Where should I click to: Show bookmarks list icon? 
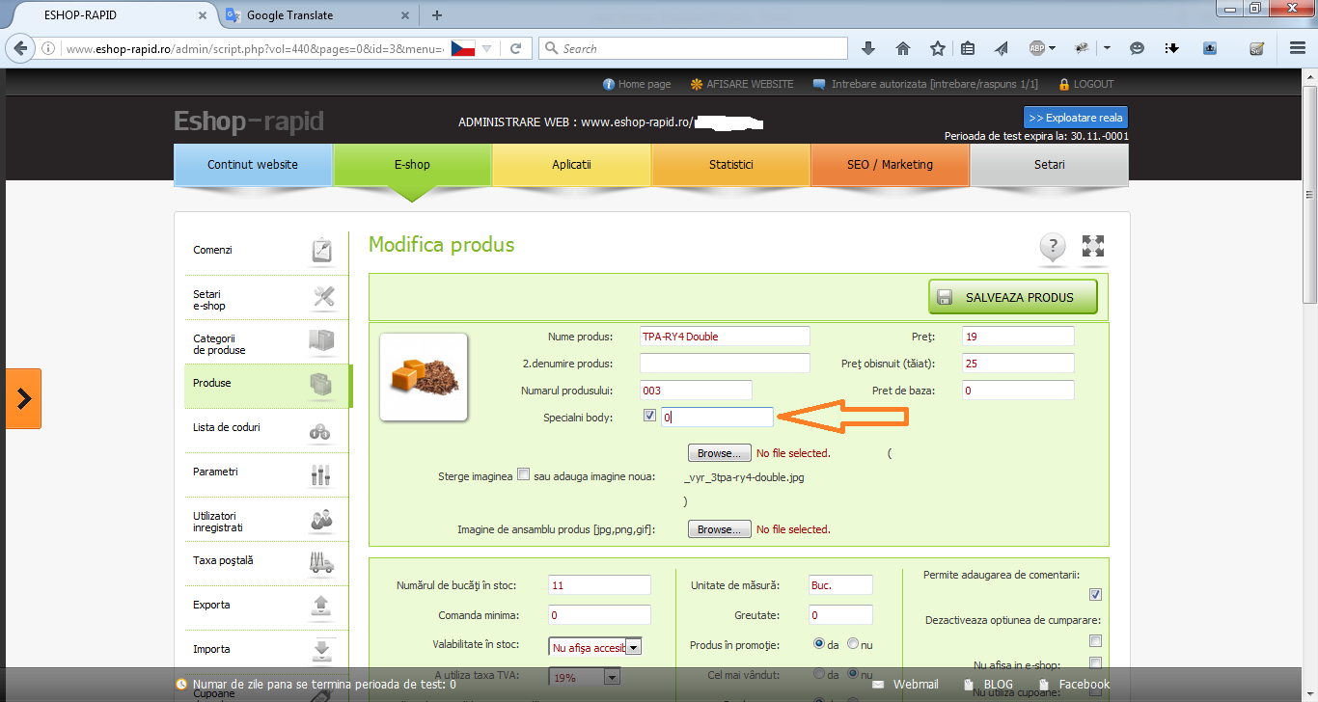click(968, 48)
